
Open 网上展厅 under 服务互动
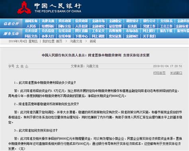tap(149, 31)
